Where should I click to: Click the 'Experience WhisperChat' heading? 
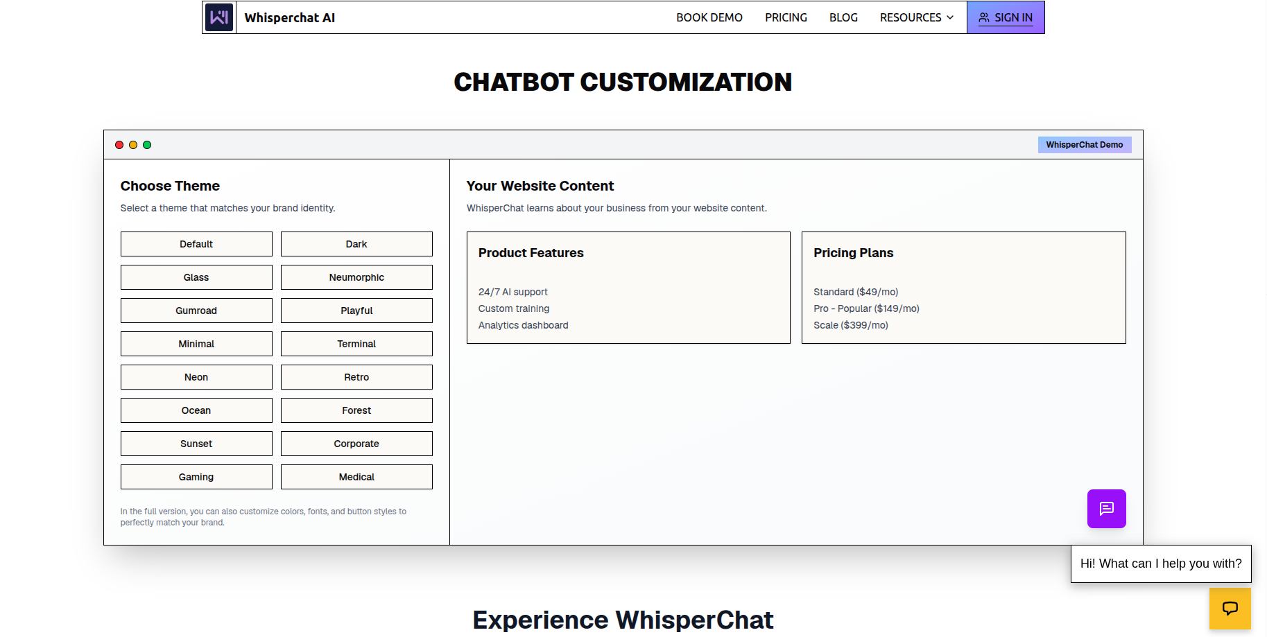pos(623,620)
